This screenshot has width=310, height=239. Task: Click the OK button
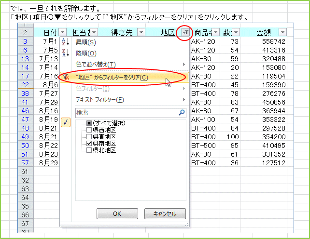[x=117, y=214]
